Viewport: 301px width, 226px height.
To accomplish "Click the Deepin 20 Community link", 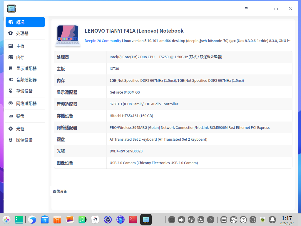I will pos(103,41).
